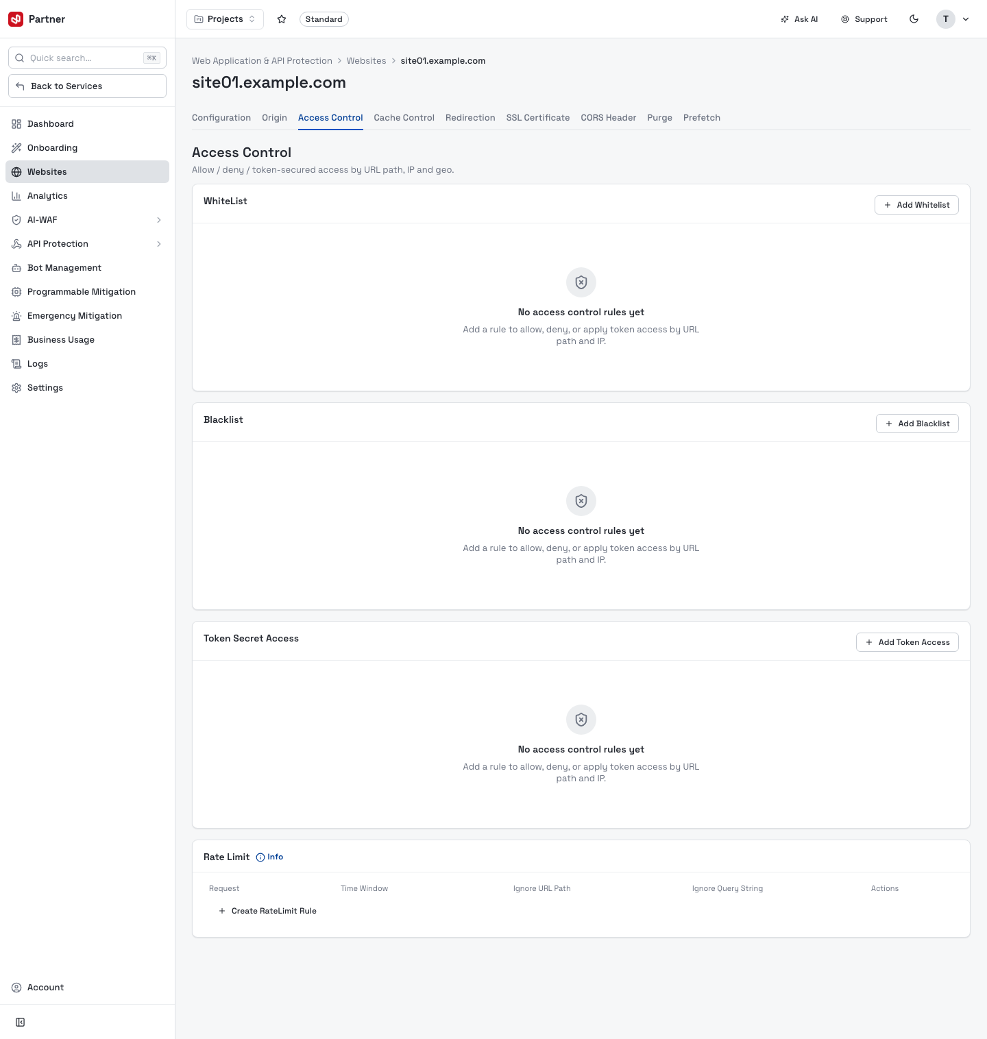Focus the Quick search field
The width and height of the screenshot is (987, 1039).
coord(87,58)
